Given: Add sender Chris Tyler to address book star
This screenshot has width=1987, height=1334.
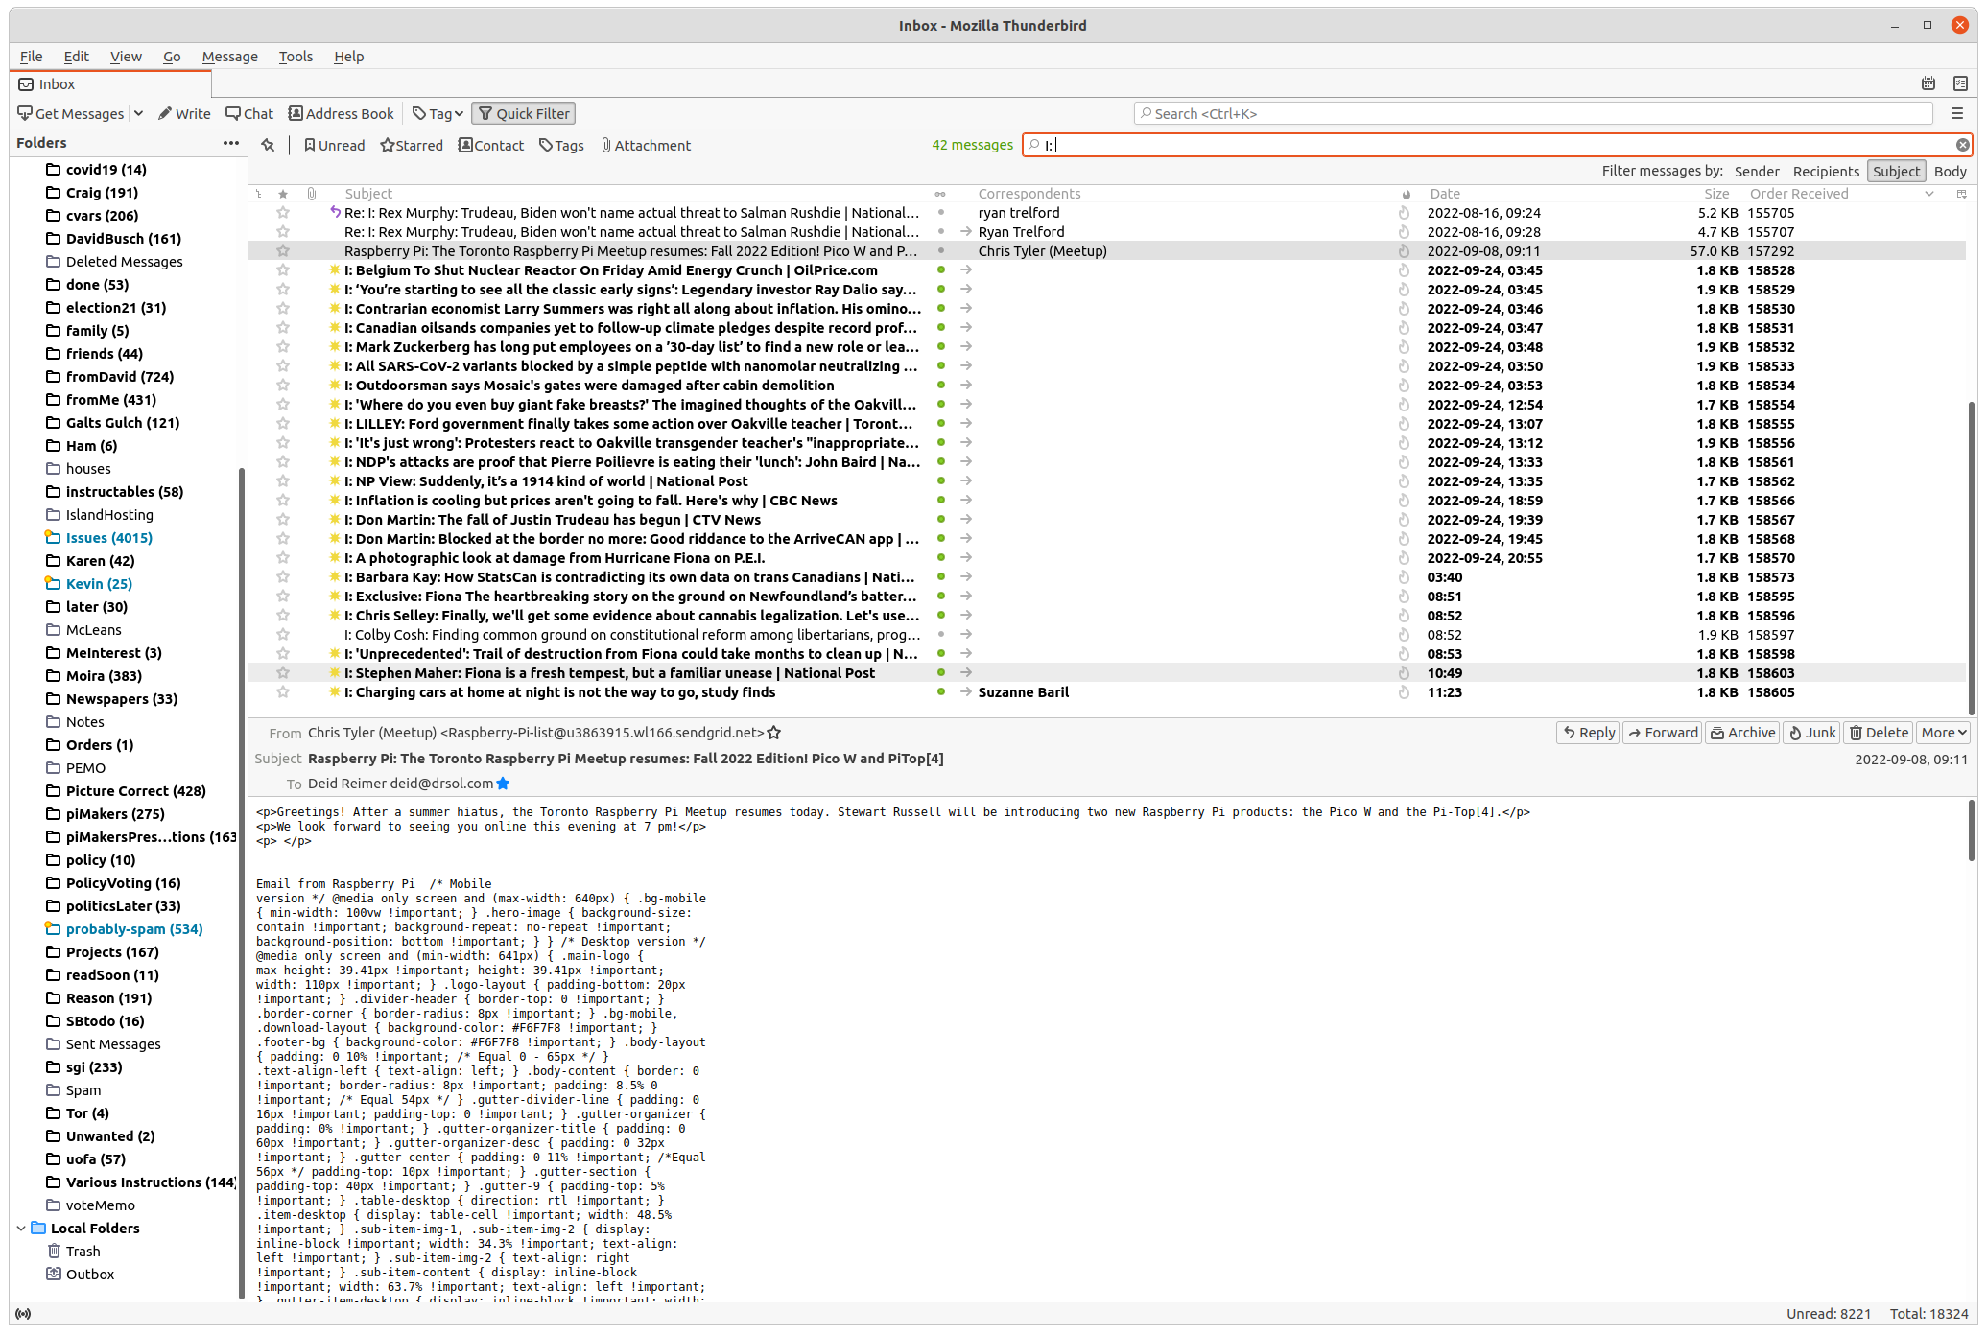Looking at the screenshot, I should 774,733.
